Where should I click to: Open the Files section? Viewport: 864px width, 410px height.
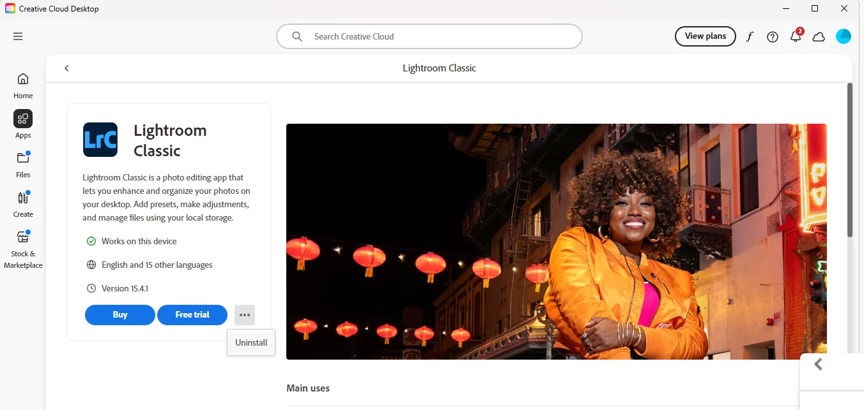click(23, 165)
